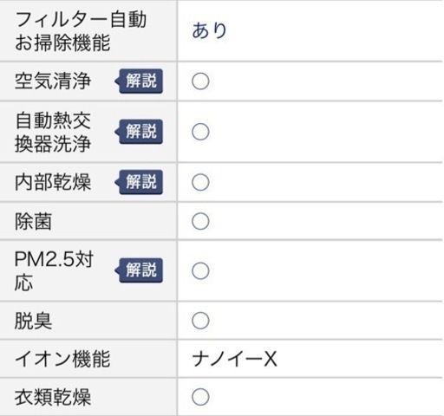Click the 内部乾燥 label text
The height and width of the screenshot is (416, 444).
pos(53,182)
